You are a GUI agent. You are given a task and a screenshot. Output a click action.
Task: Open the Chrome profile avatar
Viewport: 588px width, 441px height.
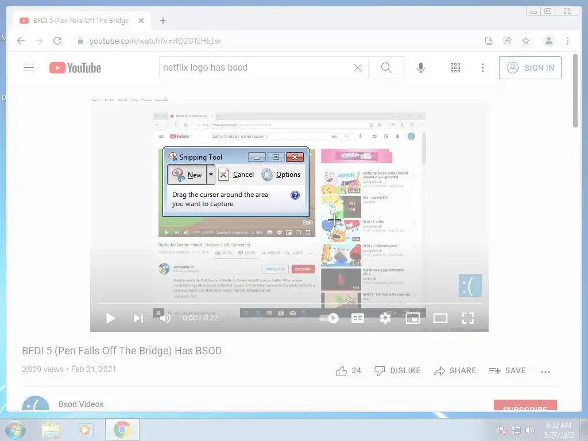548,41
